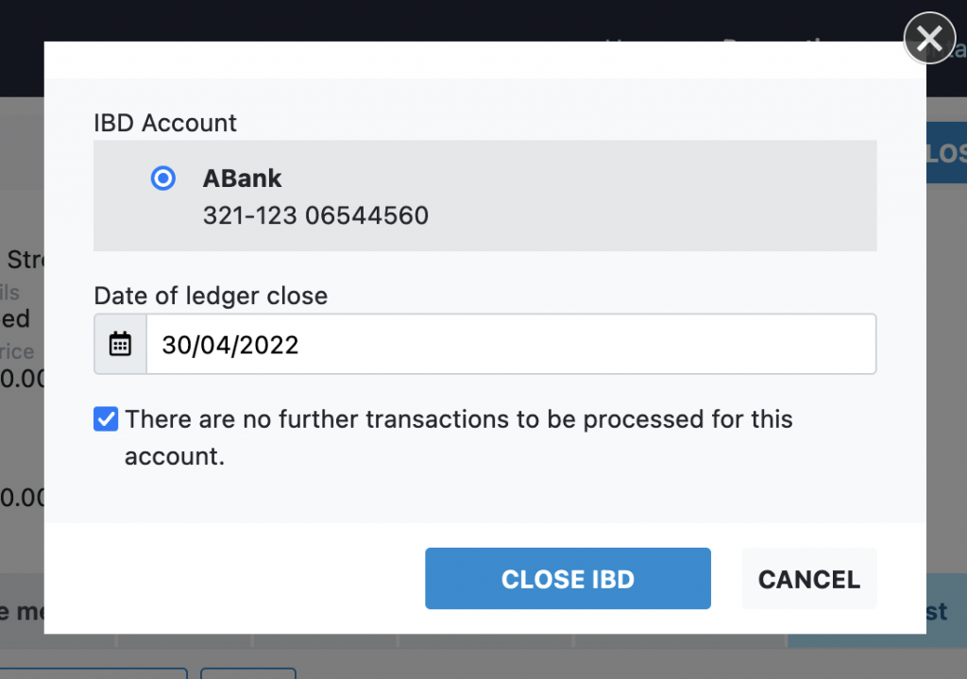Viewport: 967px width, 679px height.
Task: Toggle the no further transactions checkbox
Action: point(106,419)
